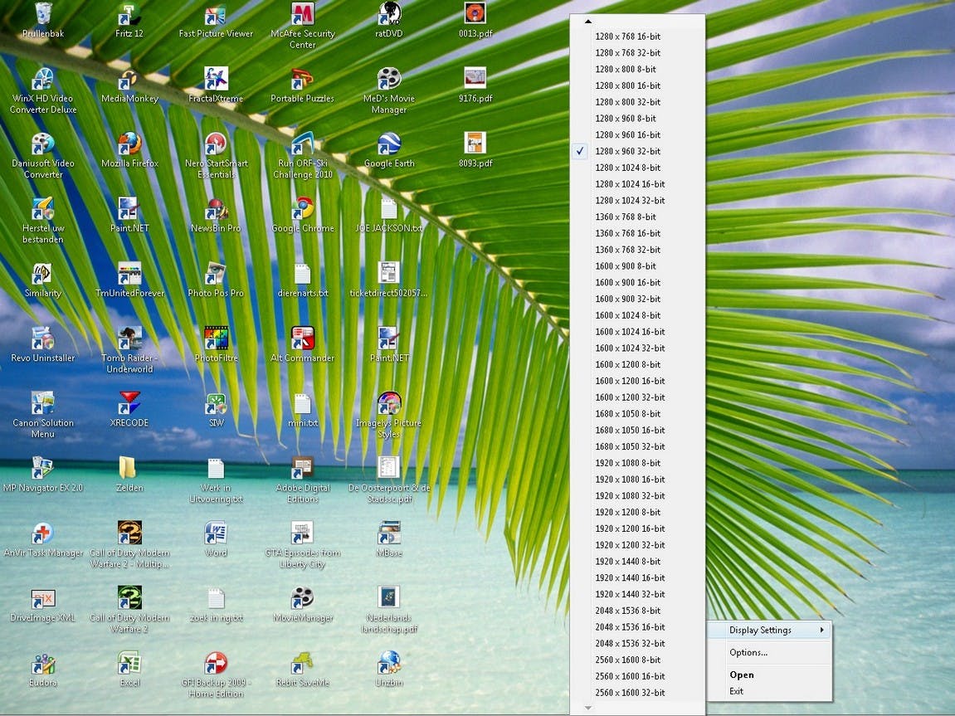Select the Tomb Raider Underworld icon
The image size is (955, 716).
(x=129, y=350)
